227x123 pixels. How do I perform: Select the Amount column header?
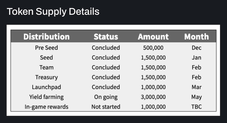(x=153, y=37)
